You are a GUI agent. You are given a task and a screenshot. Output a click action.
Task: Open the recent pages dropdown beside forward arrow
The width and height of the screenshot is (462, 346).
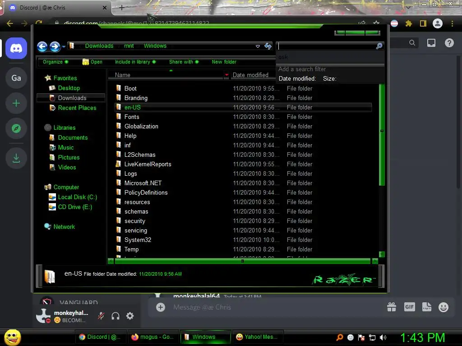point(64,46)
